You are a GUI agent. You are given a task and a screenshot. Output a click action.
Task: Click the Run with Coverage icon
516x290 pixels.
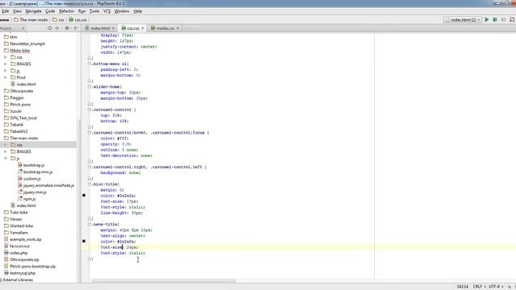point(503,19)
